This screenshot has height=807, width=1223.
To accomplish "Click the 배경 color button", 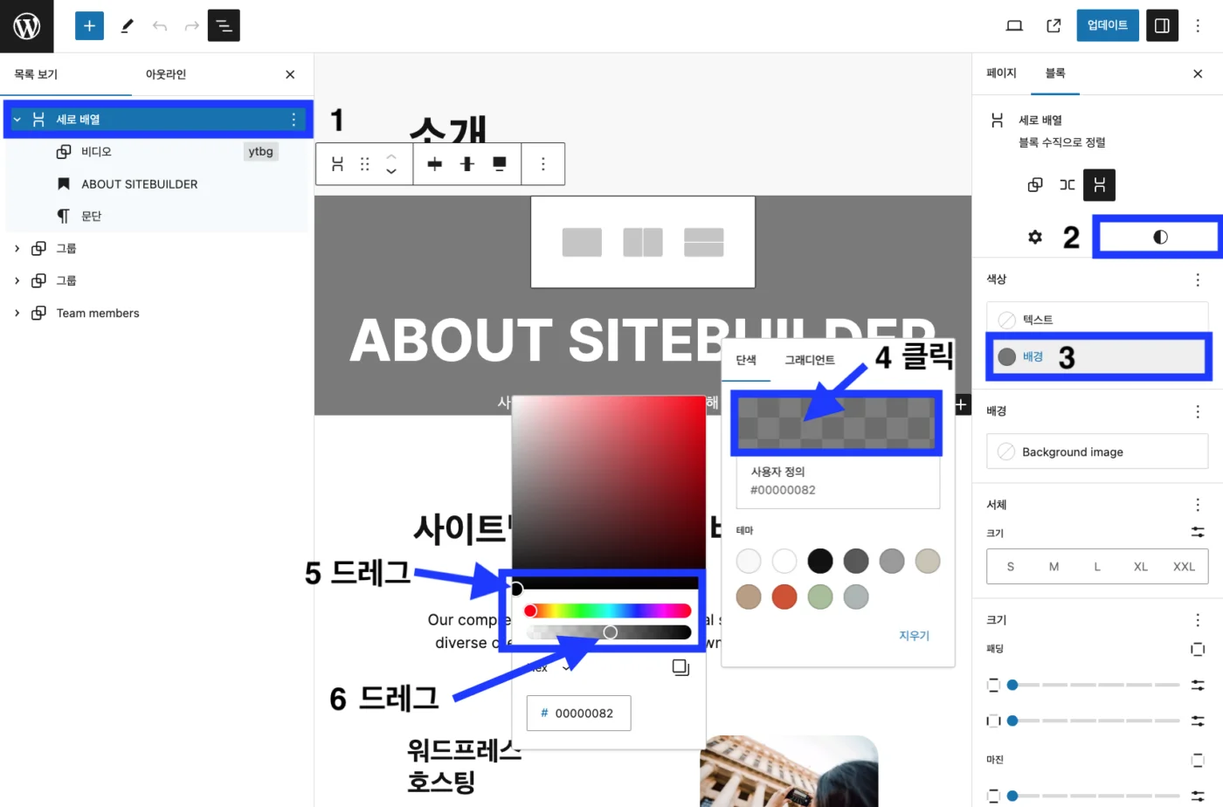I will click(x=1097, y=356).
